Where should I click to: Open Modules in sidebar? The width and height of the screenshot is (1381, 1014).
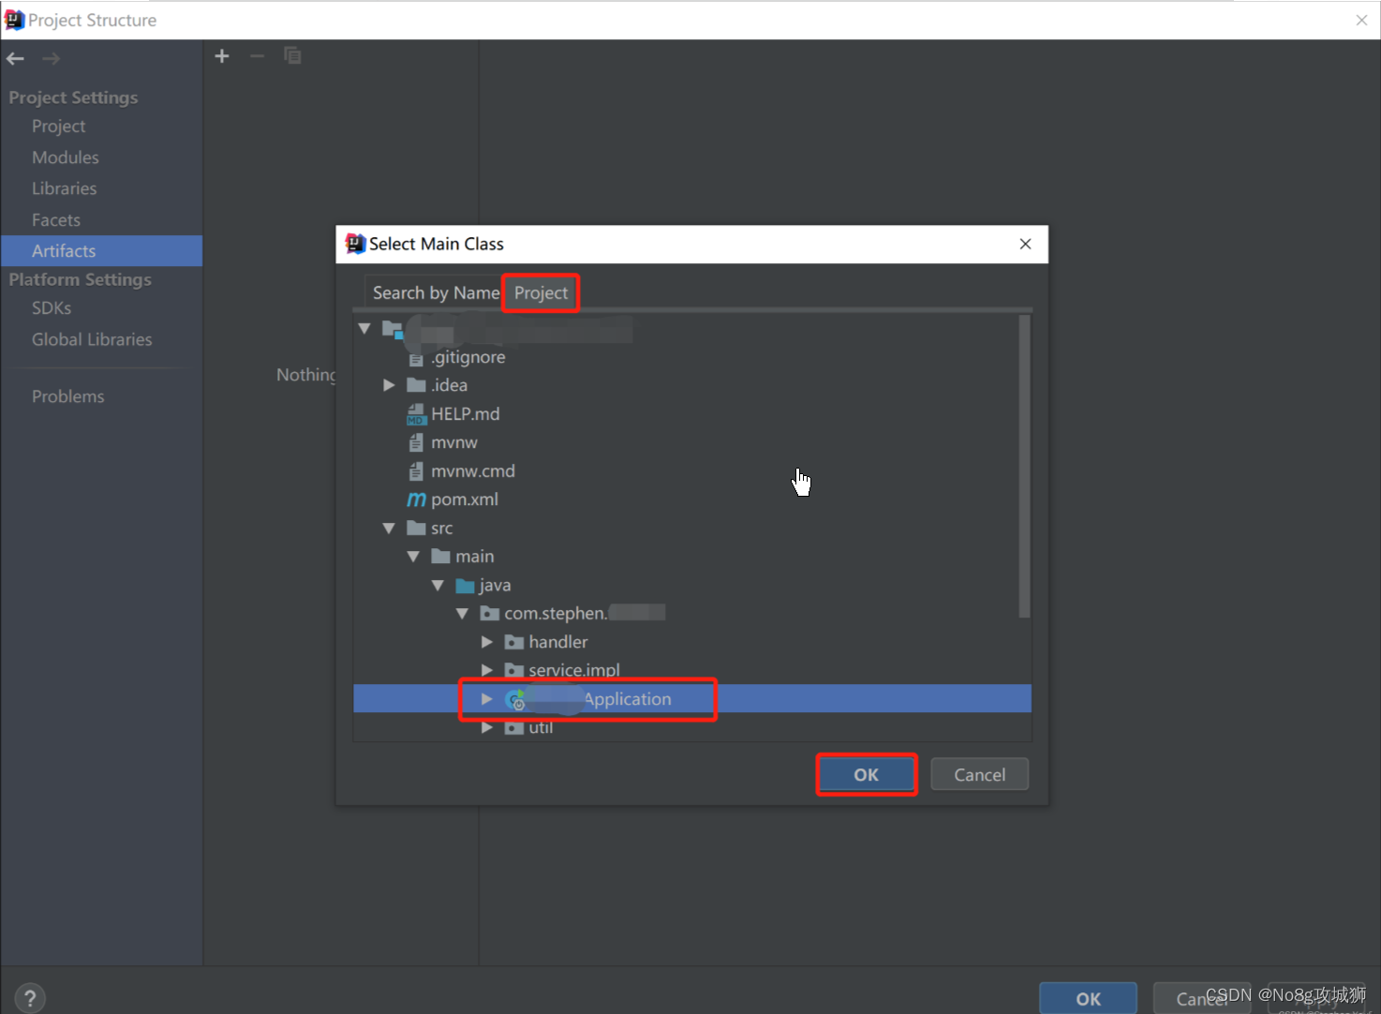(x=66, y=157)
